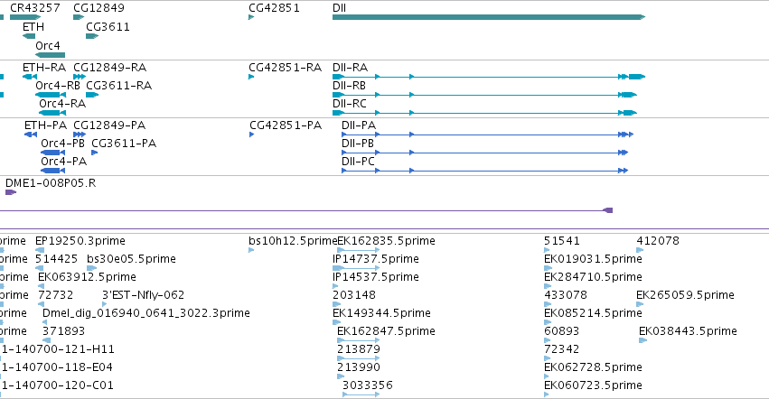769x399 pixels.
Task: Select the EK265059.5prime EST label
Action: point(685,295)
